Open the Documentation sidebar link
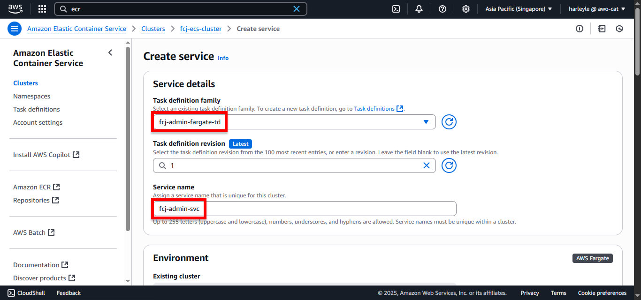 (x=41, y=265)
